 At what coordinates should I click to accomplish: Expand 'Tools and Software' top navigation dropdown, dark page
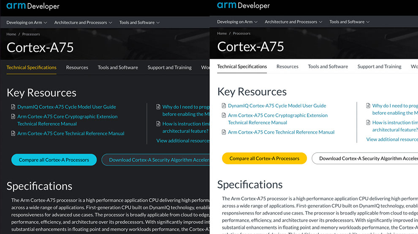point(139,22)
